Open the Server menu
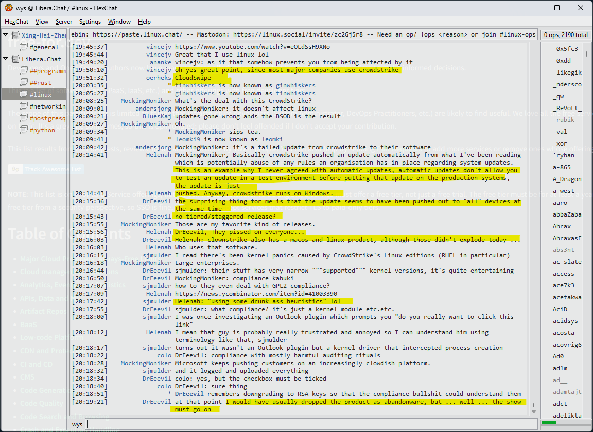 click(x=64, y=22)
